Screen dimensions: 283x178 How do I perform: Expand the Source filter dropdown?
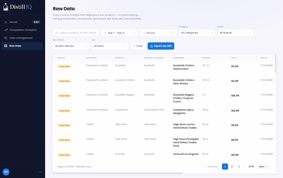pos(158,33)
